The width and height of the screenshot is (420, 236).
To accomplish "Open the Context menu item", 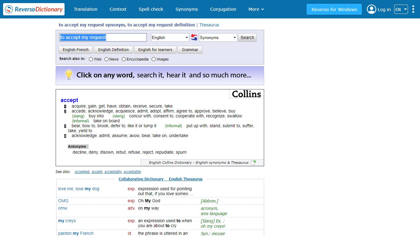I will click(x=118, y=9).
